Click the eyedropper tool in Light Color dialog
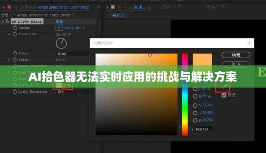 225,86
